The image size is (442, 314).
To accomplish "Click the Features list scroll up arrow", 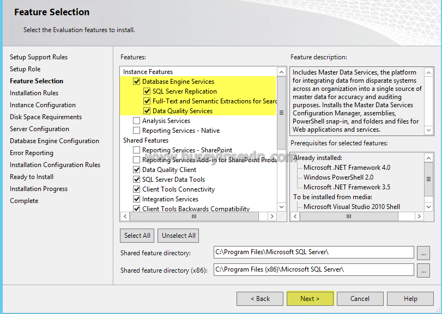I will [281, 72].
